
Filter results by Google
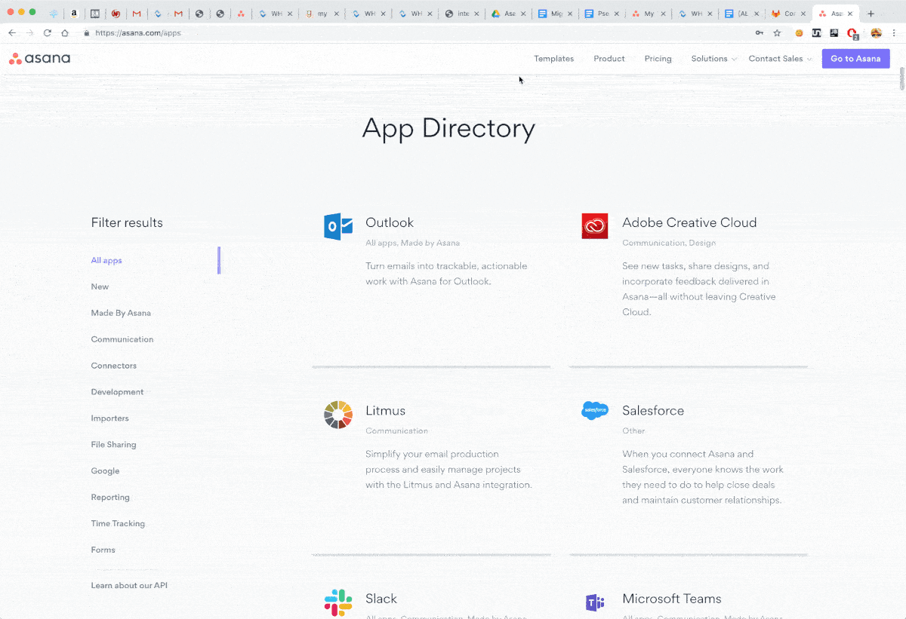click(x=105, y=471)
